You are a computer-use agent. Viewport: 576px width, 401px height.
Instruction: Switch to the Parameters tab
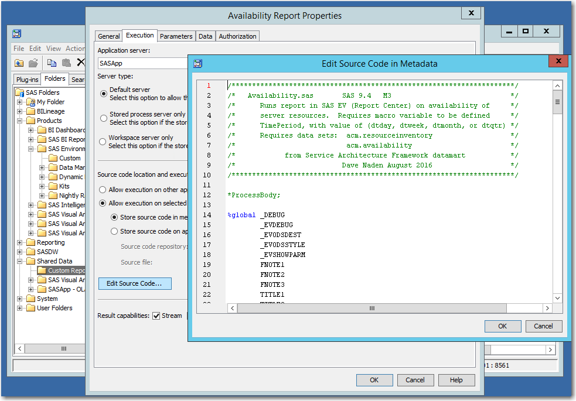click(x=176, y=36)
